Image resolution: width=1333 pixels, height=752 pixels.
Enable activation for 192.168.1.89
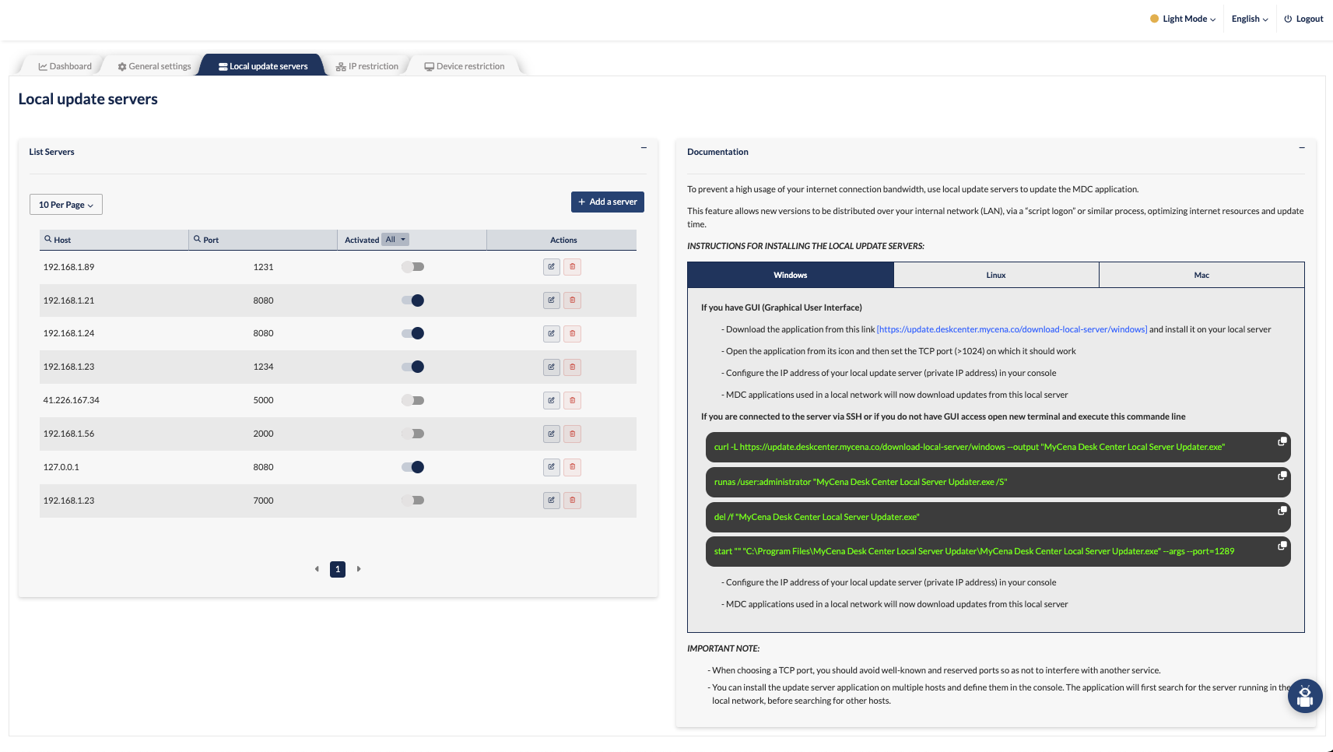click(x=412, y=267)
